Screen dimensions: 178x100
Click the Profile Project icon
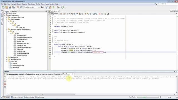[x=63, y=7]
